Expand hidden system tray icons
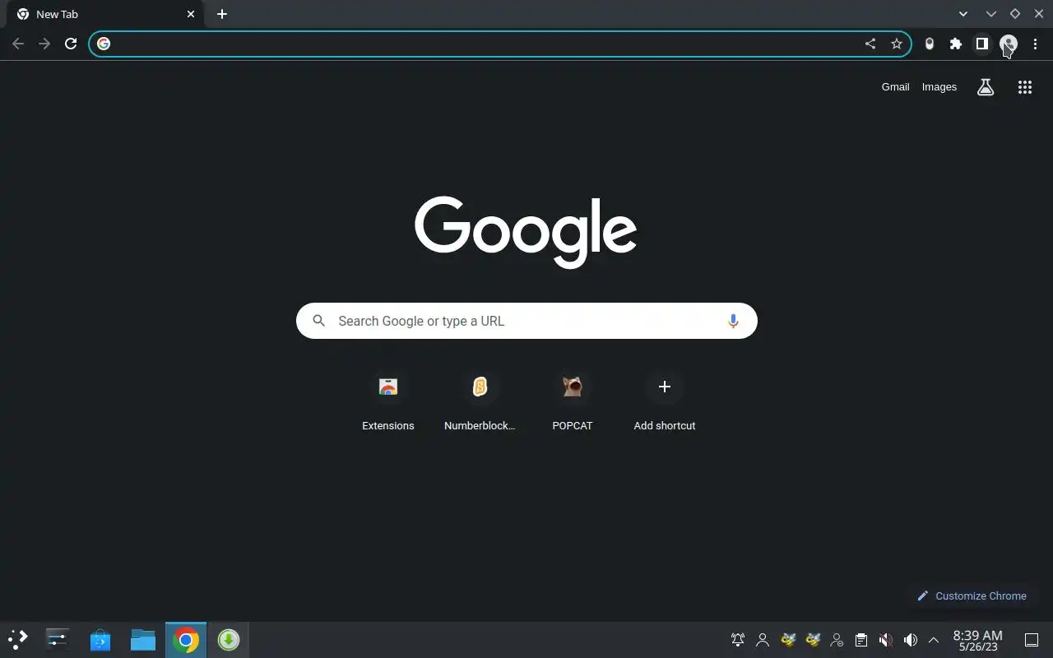 pos(934,640)
